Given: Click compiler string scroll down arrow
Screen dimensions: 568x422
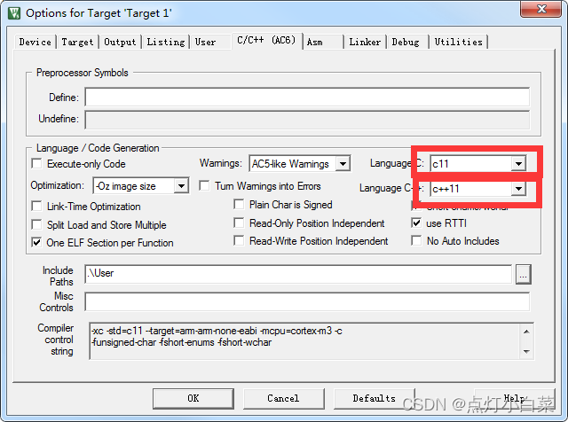Looking at the screenshot, I should coord(526,351).
